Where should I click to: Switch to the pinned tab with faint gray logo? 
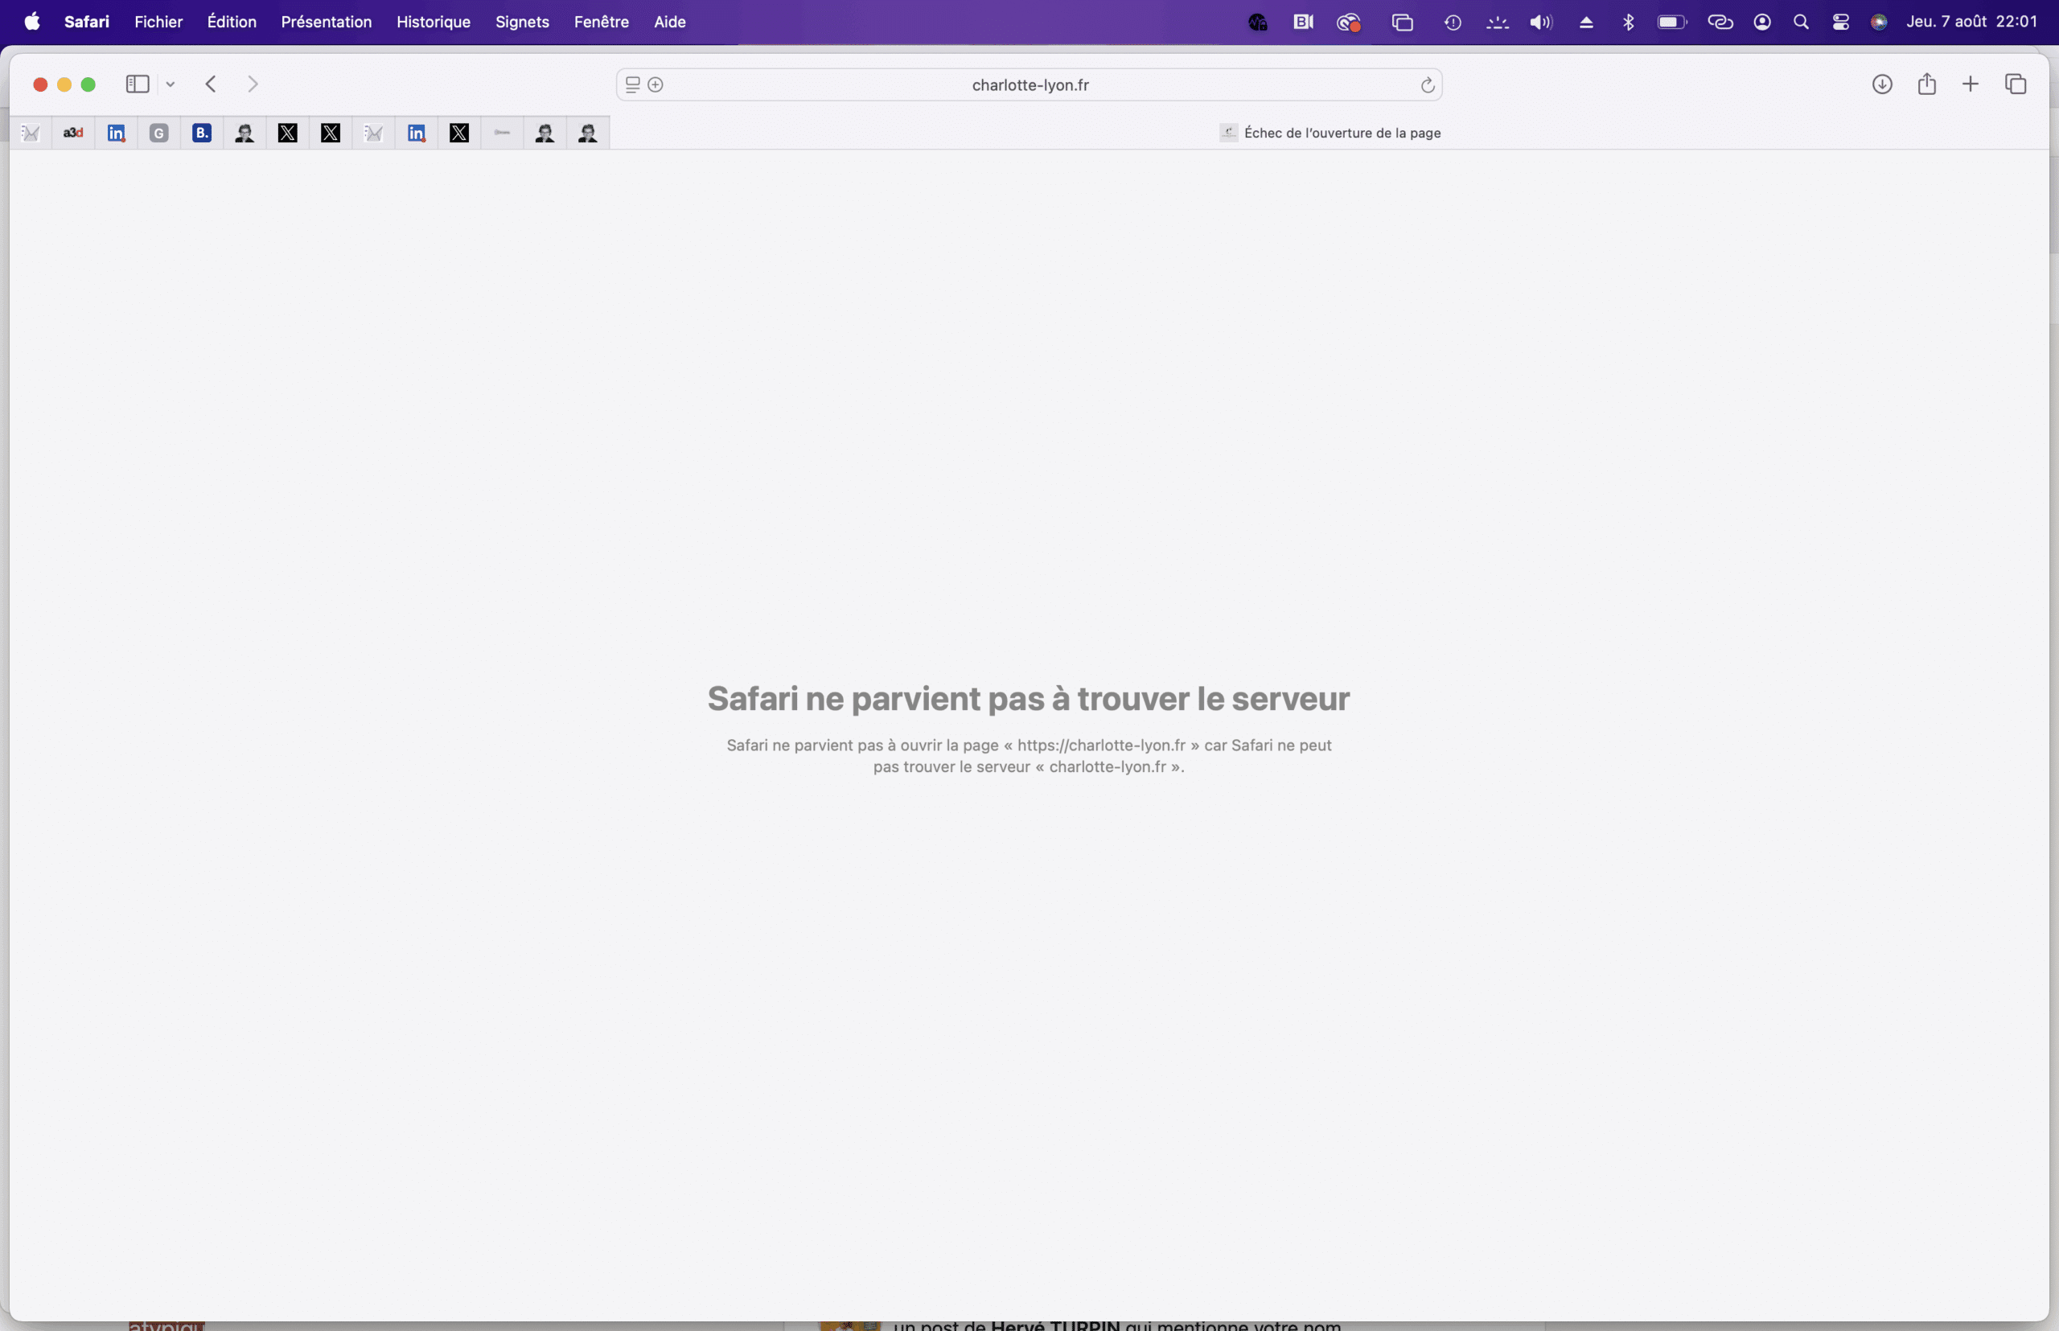pyautogui.click(x=502, y=132)
